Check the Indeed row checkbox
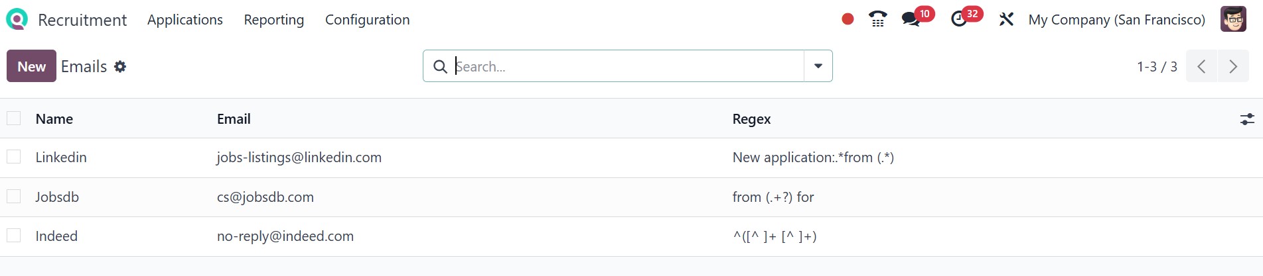1263x276 pixels. tap(14, 236)
